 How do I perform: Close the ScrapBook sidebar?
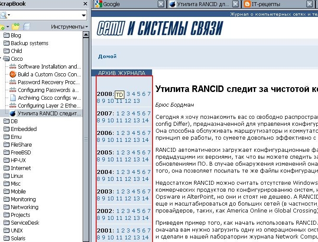tap(85, 3)
